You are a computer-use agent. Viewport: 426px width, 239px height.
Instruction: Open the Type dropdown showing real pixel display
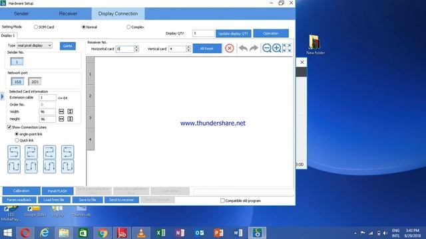pos(35,46)
